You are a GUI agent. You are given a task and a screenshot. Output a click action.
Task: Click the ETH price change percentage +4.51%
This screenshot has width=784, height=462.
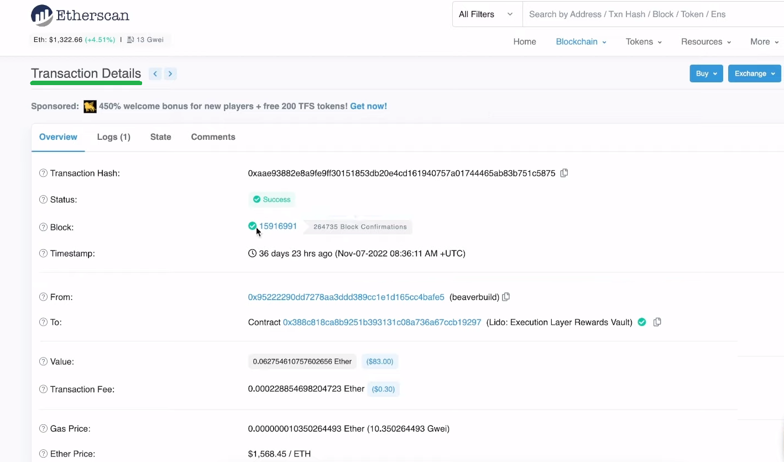(x=100, y=39)
